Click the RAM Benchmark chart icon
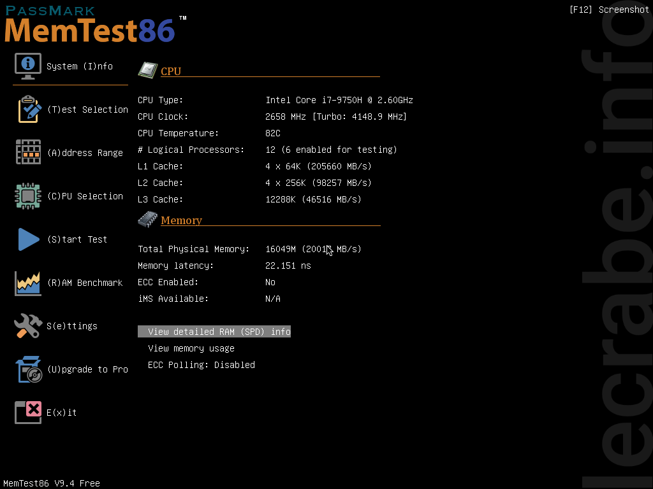Viewport: 653px width, 489px height. (x=28, y=283)
